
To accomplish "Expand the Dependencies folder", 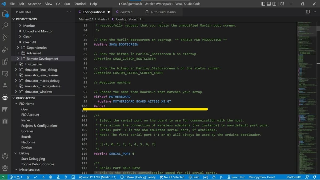I will click(x=18, y=48).
